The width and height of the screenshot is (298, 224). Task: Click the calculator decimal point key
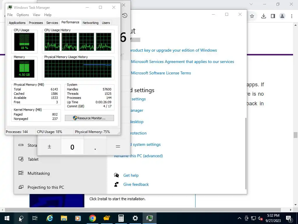click(x=95, y=147)
